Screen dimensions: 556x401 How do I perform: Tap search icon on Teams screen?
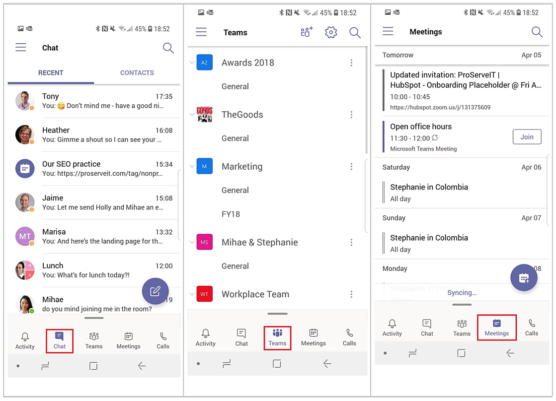pos(355,33)
